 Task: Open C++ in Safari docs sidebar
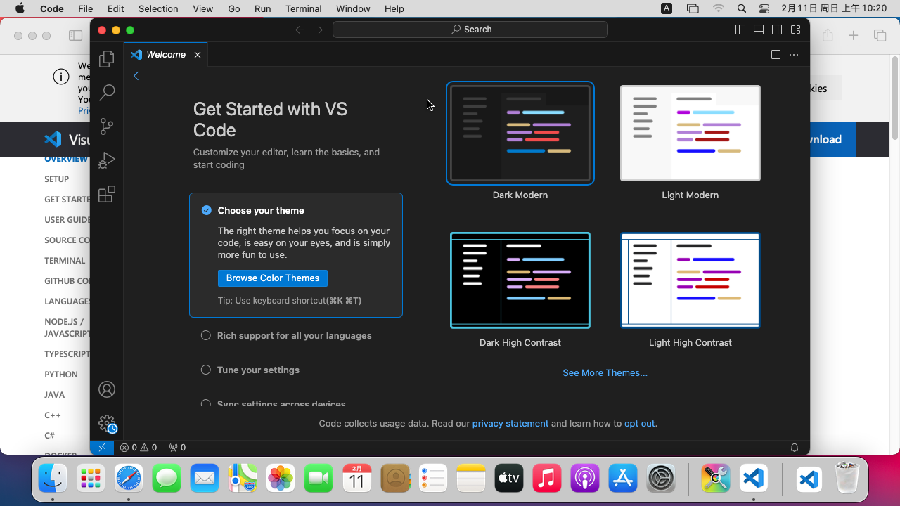click(x=53, y=415)
